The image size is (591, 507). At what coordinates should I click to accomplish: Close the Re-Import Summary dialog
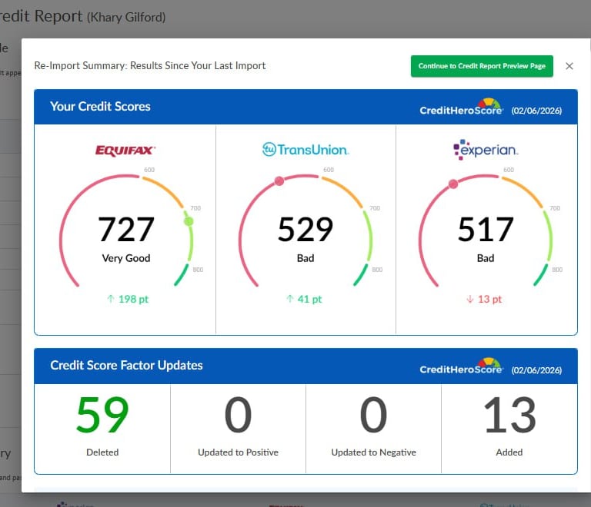[x=569, y=66]
